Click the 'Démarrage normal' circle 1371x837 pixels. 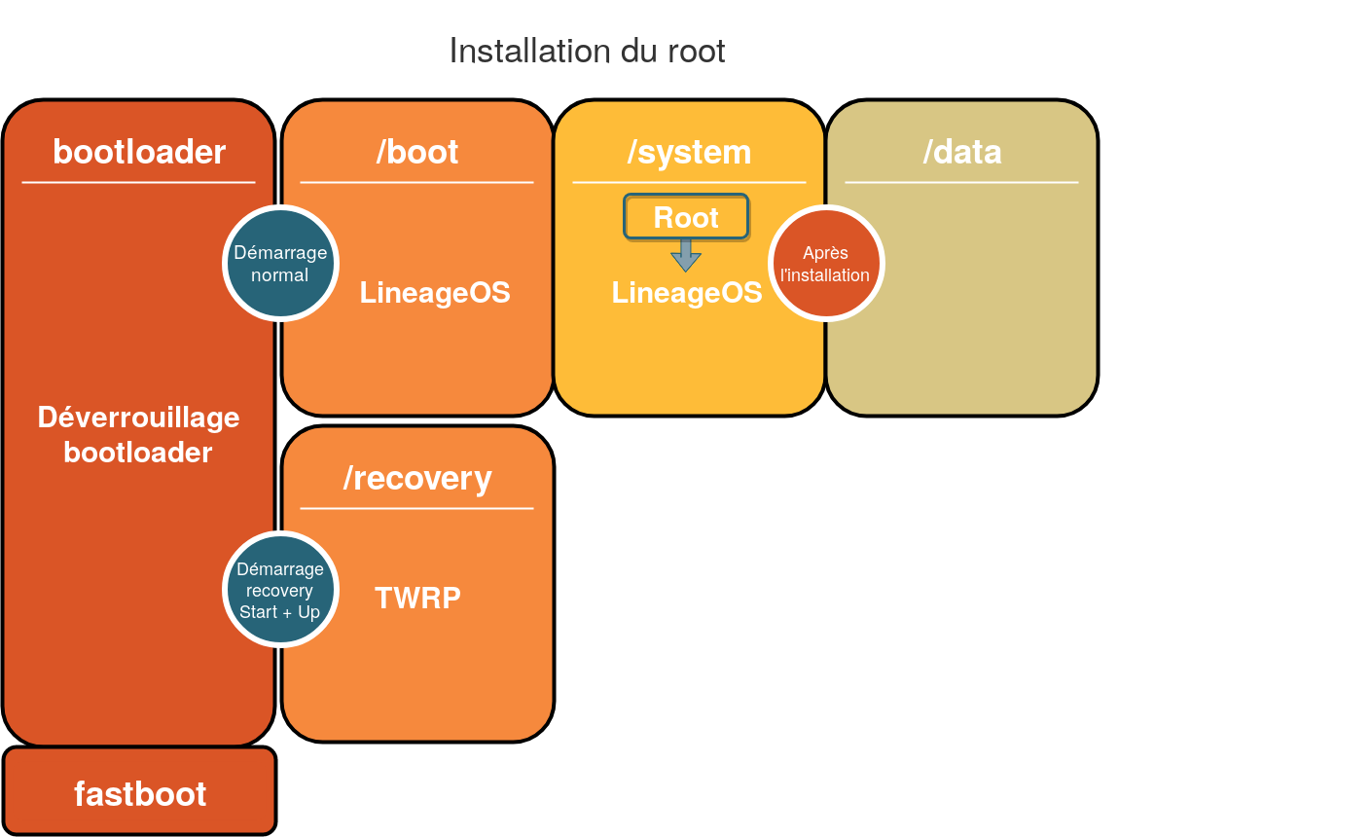280,264
